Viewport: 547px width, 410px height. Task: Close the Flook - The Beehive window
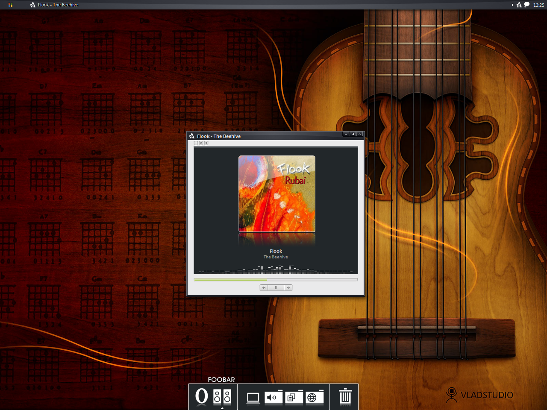(360, 134)
